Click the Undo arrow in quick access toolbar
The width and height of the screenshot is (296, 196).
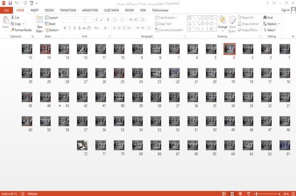click(x=16, y=3)
